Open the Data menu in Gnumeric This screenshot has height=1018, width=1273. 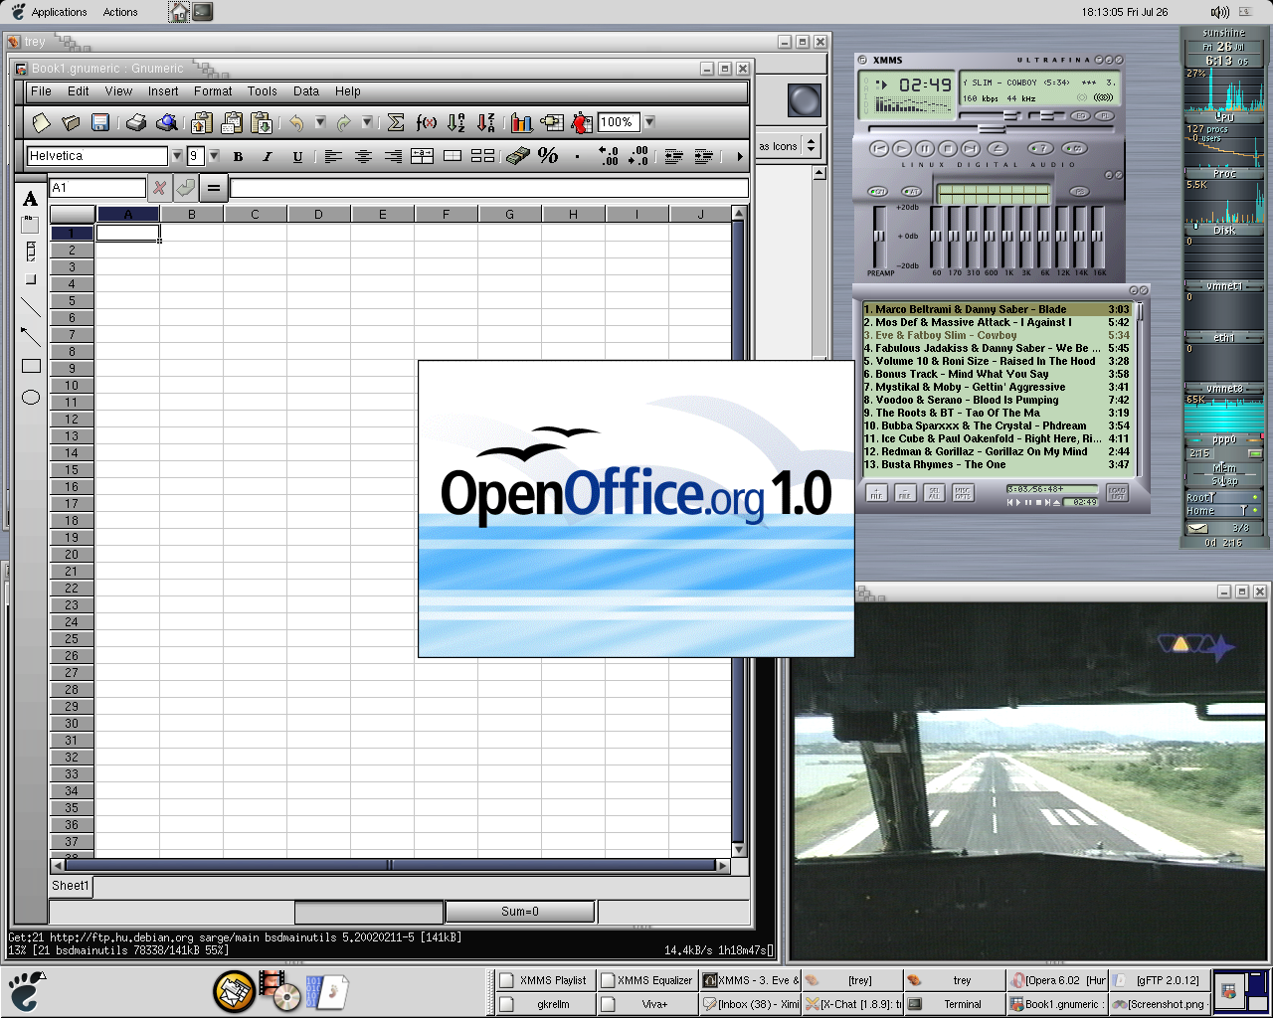[306, 91]
